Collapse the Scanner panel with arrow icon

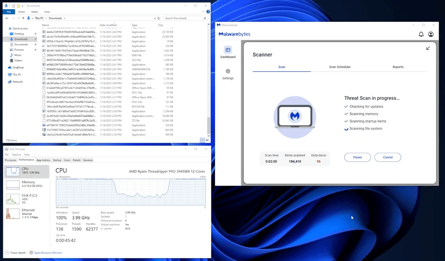[428, 48]
